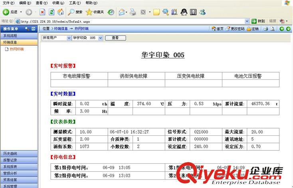Click the green Back (后退) arrow icon
The image size is (293, 188).
[6, 12]
